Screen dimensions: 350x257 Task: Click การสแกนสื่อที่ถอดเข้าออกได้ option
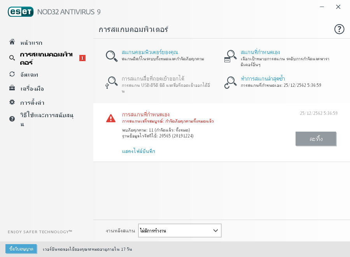click(153, 79)
